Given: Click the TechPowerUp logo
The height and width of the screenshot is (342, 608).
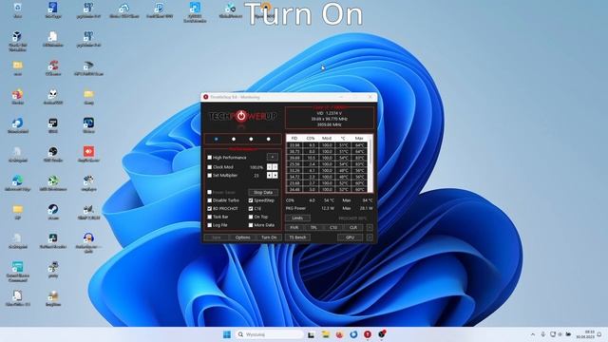Looking at the screenshot, I should point(243,116).
